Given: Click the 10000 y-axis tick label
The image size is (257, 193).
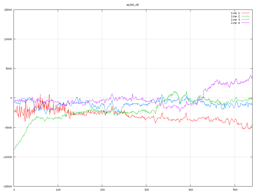Looking at the screenshot, I should tap(8, 39).
